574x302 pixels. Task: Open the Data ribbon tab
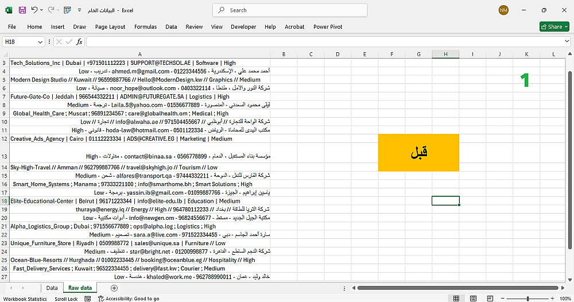(x=171, y=27)
